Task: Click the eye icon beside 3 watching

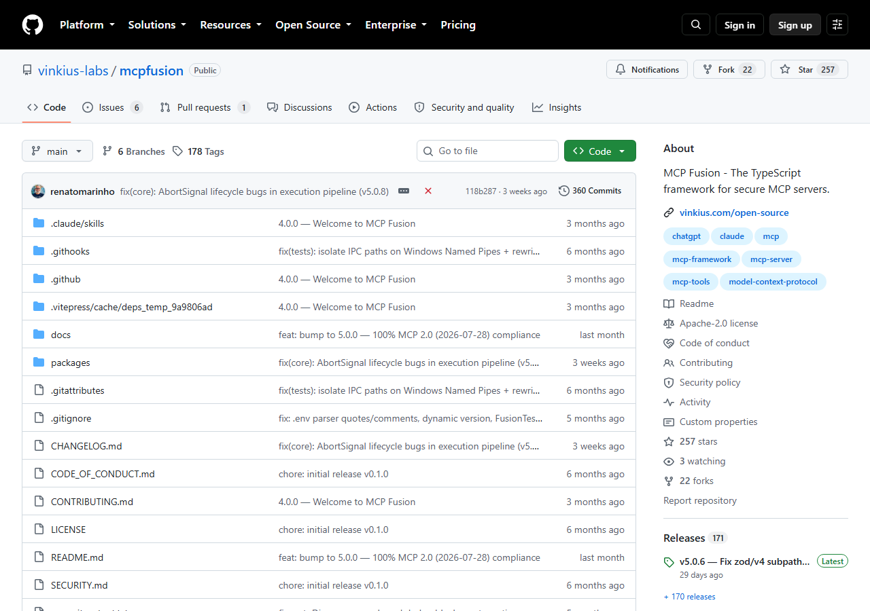Action: tap(669, 461)
